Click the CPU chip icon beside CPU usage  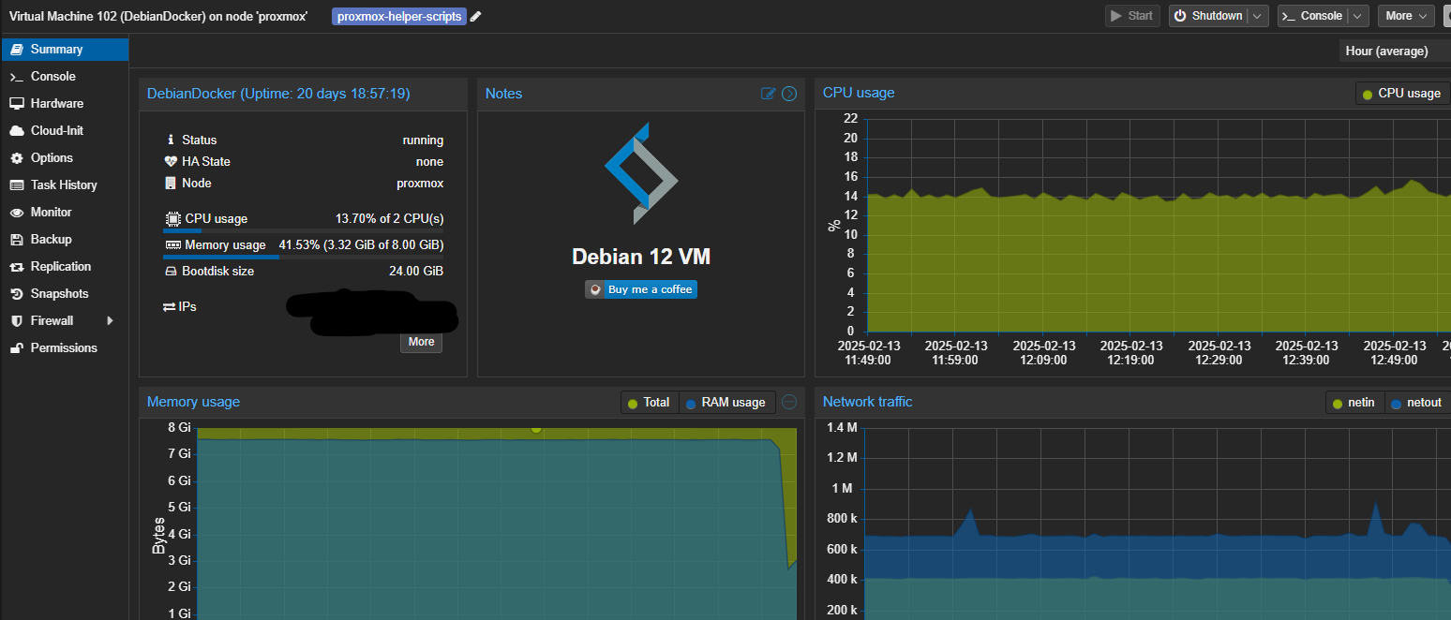point(173,218)
